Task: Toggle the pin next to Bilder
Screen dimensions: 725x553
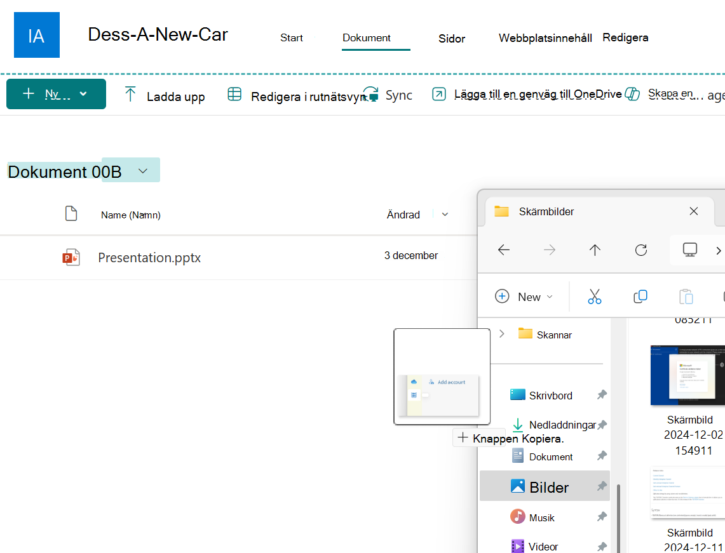Action: point(602,486)
